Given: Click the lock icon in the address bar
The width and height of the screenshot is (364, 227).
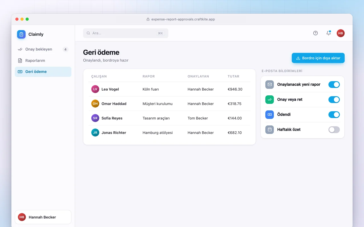Looking at the screenshot, I should click(x=148, y=19).
